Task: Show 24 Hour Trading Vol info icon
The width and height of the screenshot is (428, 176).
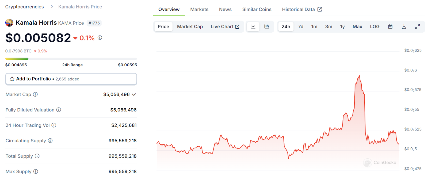Action: tap(54, 125)
